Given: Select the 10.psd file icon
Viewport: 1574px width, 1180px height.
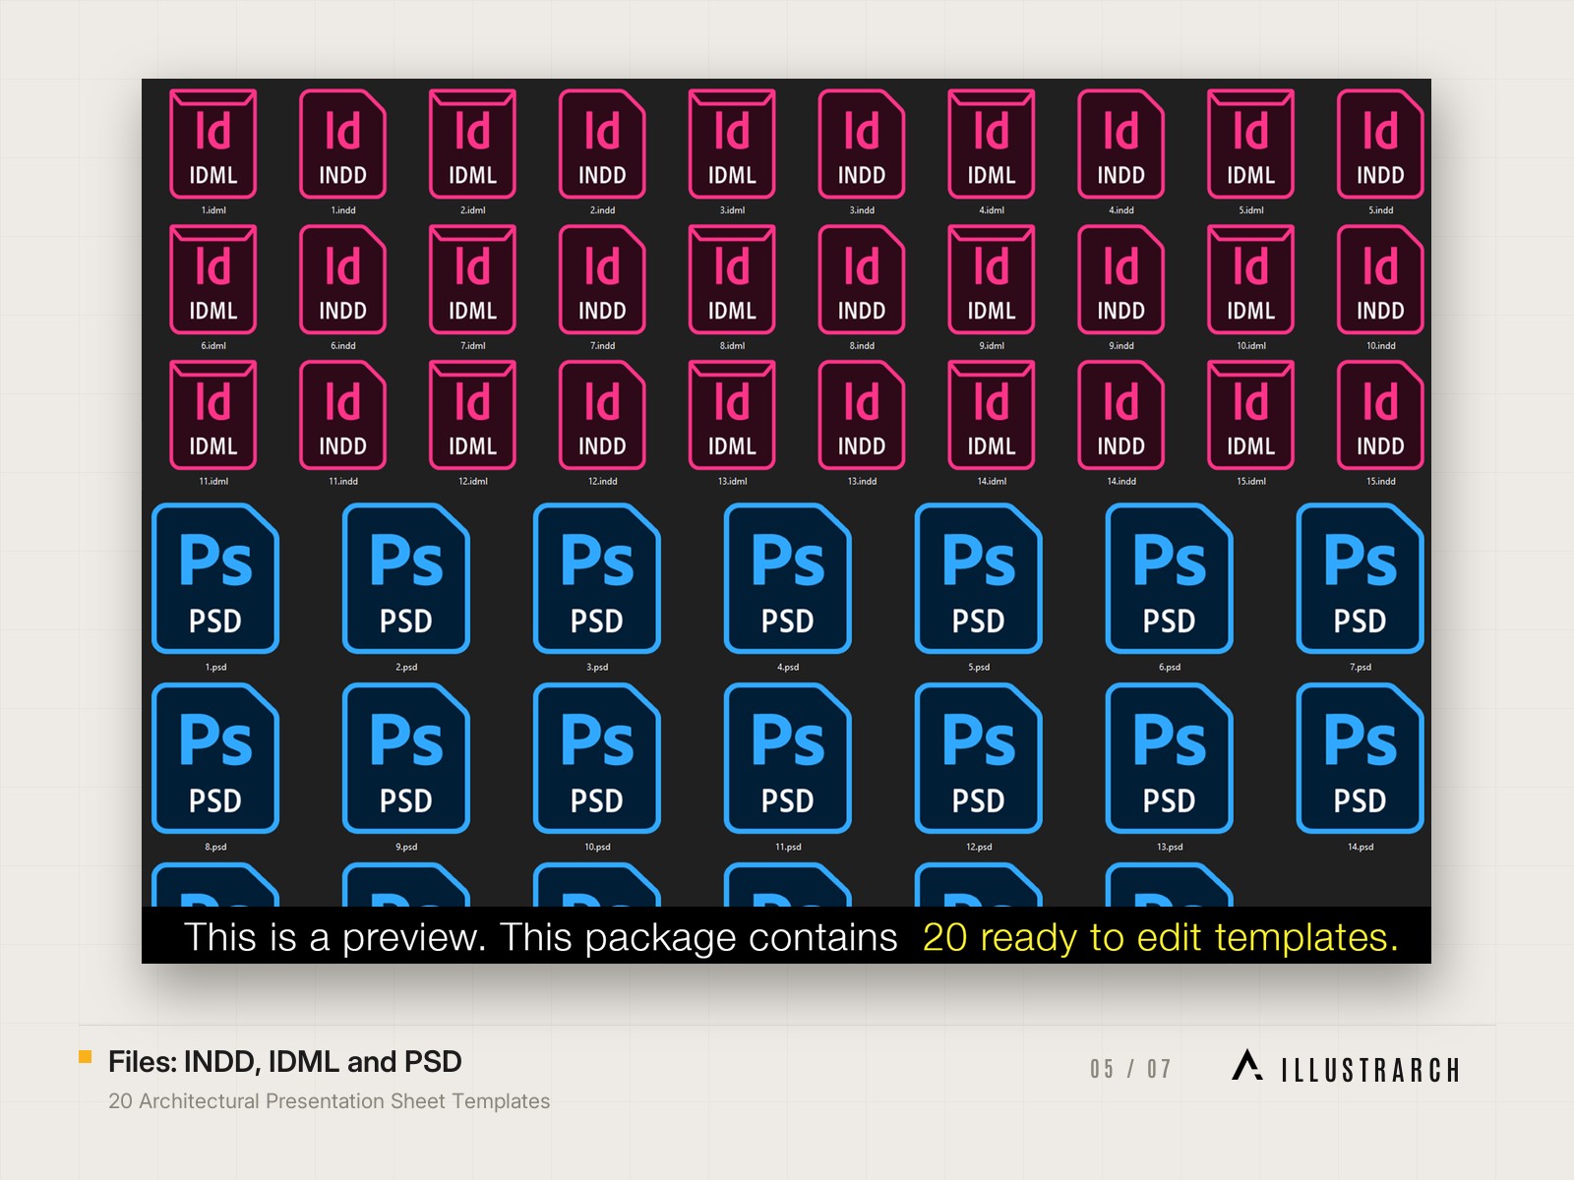Looking at the screenshot, I should pos(597,758).
